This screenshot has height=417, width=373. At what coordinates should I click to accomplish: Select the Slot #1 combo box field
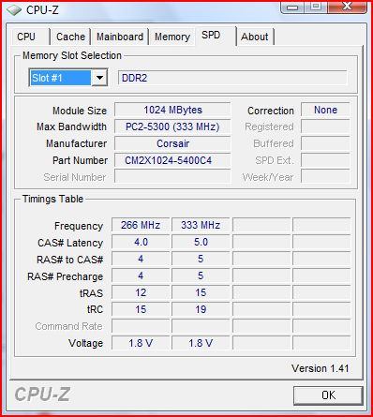pyautogui.click(x=68, y=77)
